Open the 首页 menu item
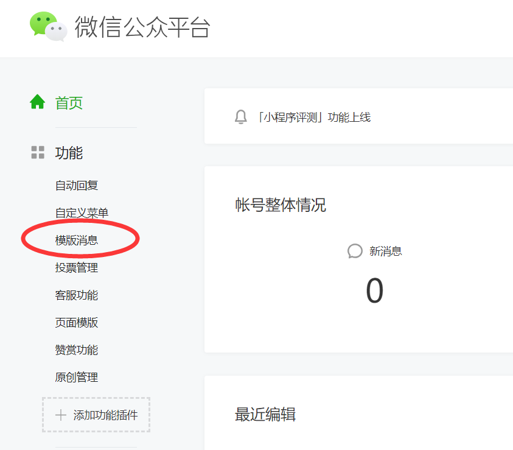The image size is (513, 450). (x=69, y=103)
